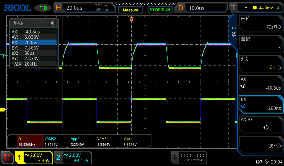
Task: Click the LXI network status icon
Action: point(258,162)
